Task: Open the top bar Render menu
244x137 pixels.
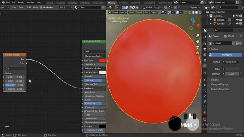Action: point(21,2)
